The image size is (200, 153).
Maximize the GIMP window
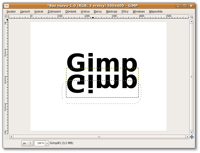[x=184, y=6]
